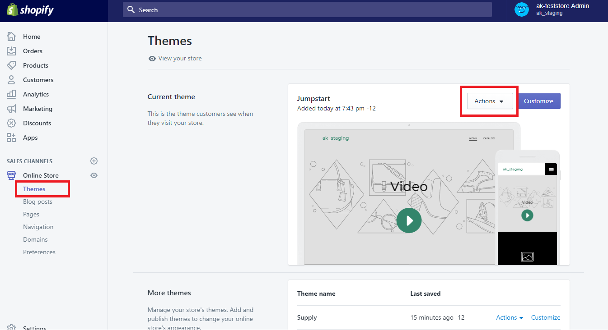The width and height of the screenshot is (608, 330).
Task: Click the Products tag icon
Action: tap(11, 65)
